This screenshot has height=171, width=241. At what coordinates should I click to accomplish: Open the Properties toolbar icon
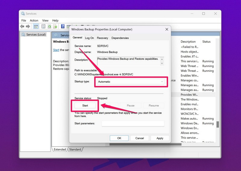tap(43, 26)
